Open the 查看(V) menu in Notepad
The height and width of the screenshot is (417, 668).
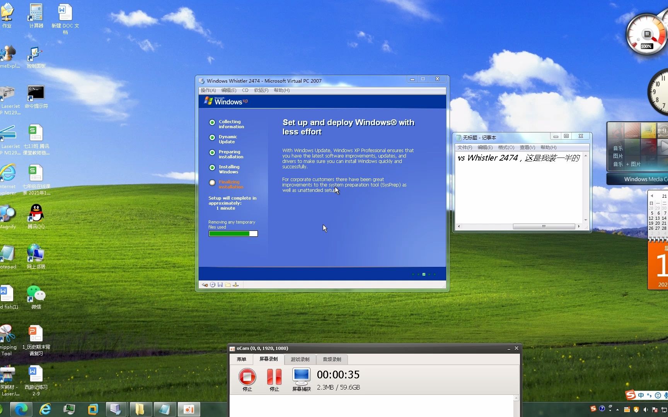click(x=527, y=147)
